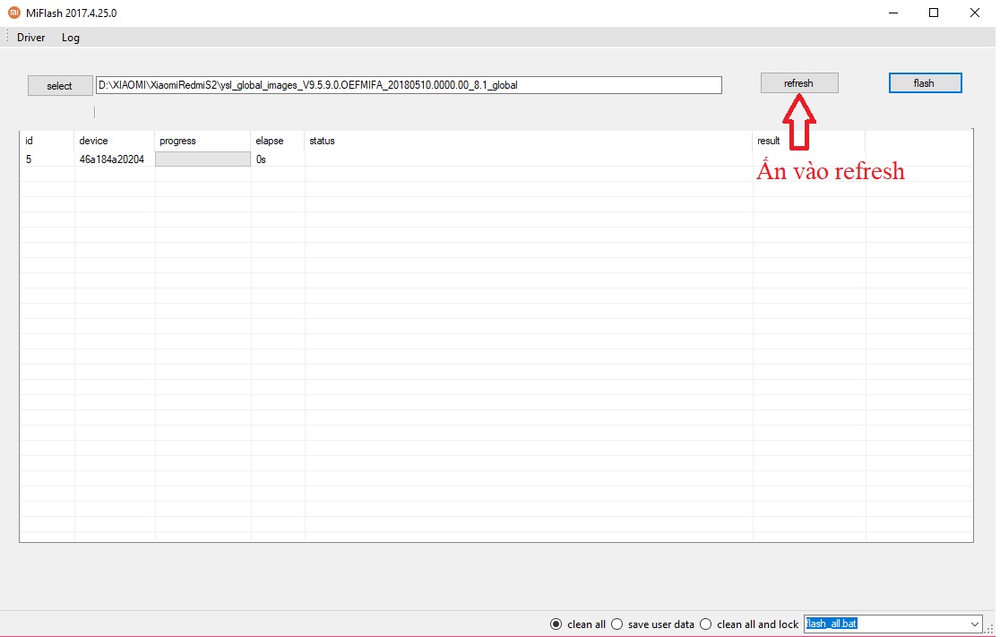Click the firmware path input field
The height and width of the screenshot is (637, 1000).
(x=409, y=85)
